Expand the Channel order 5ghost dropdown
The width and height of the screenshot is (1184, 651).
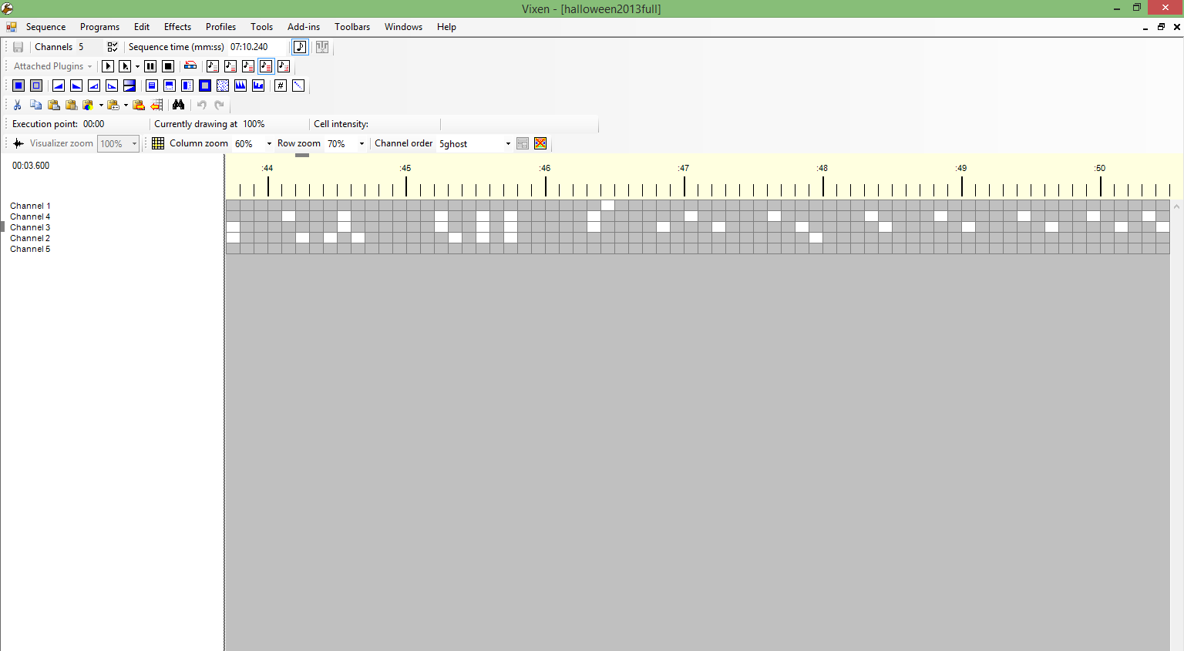pos(508,144)
